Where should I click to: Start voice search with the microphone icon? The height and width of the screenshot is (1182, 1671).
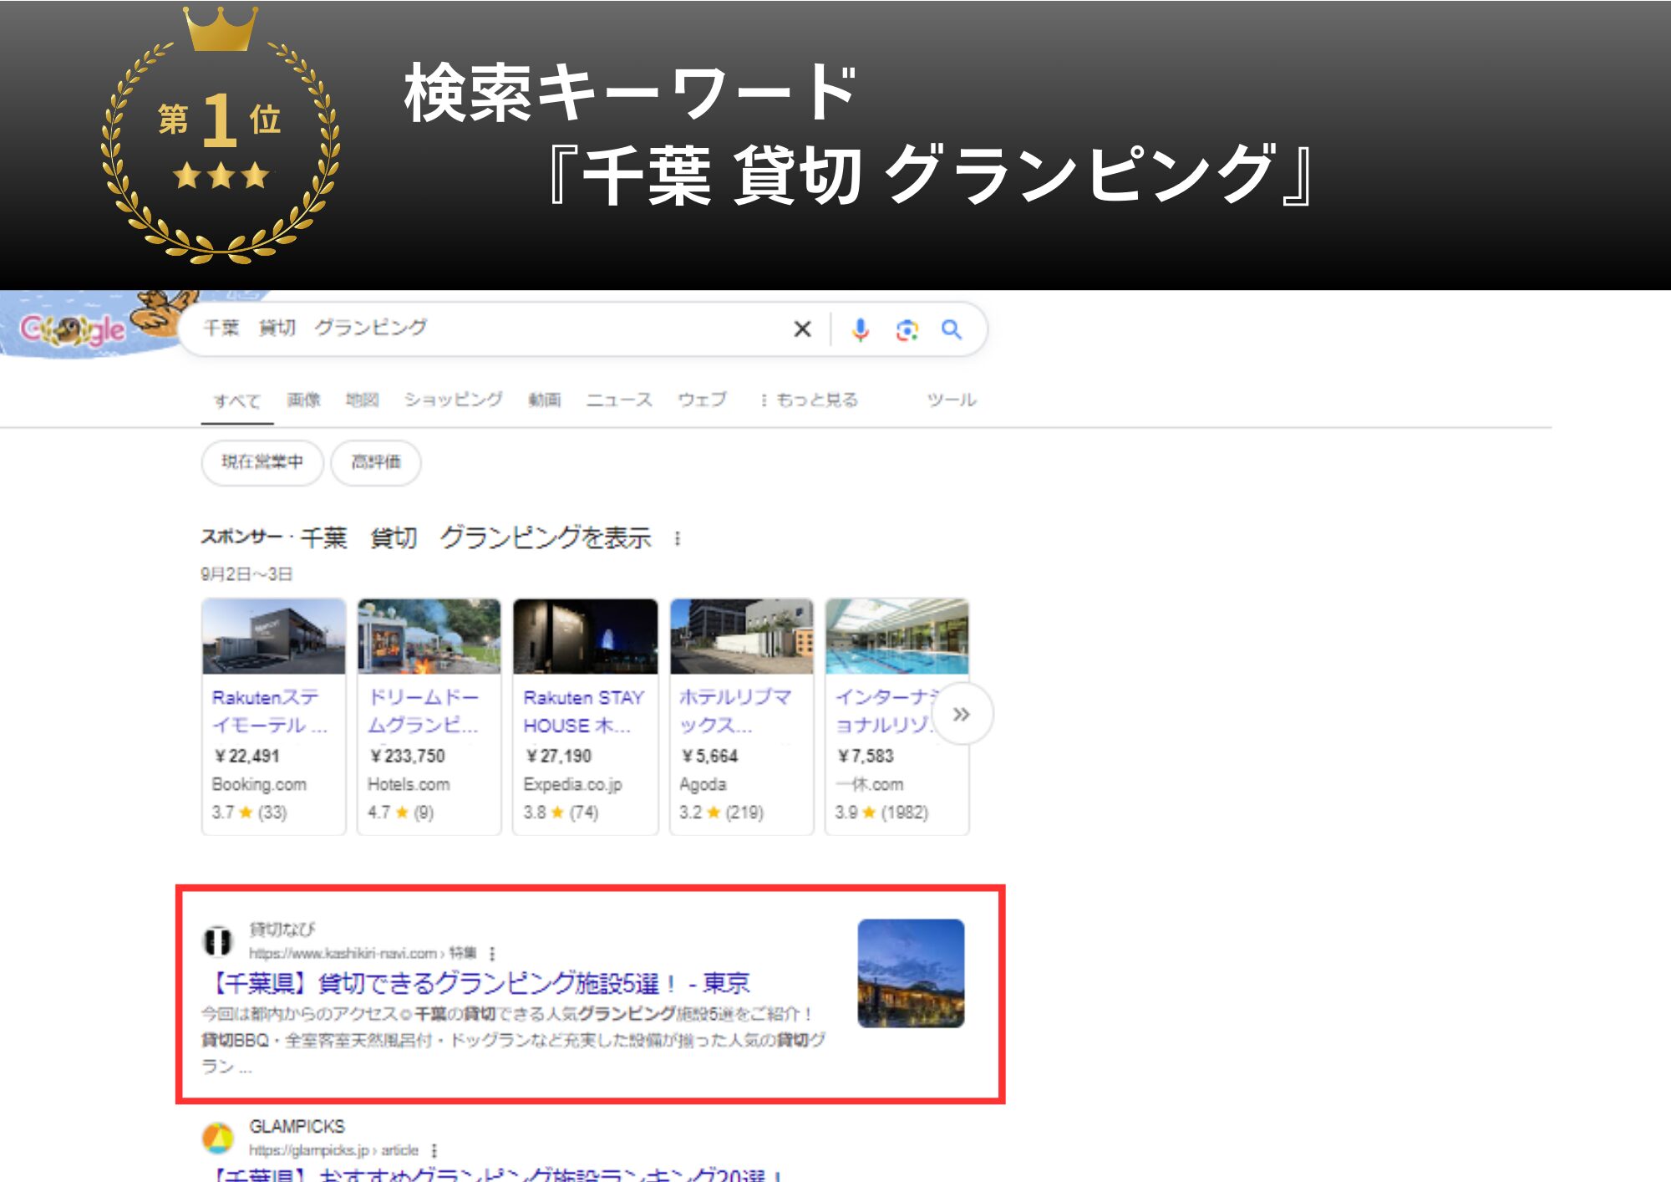click(x=860, y=329)
